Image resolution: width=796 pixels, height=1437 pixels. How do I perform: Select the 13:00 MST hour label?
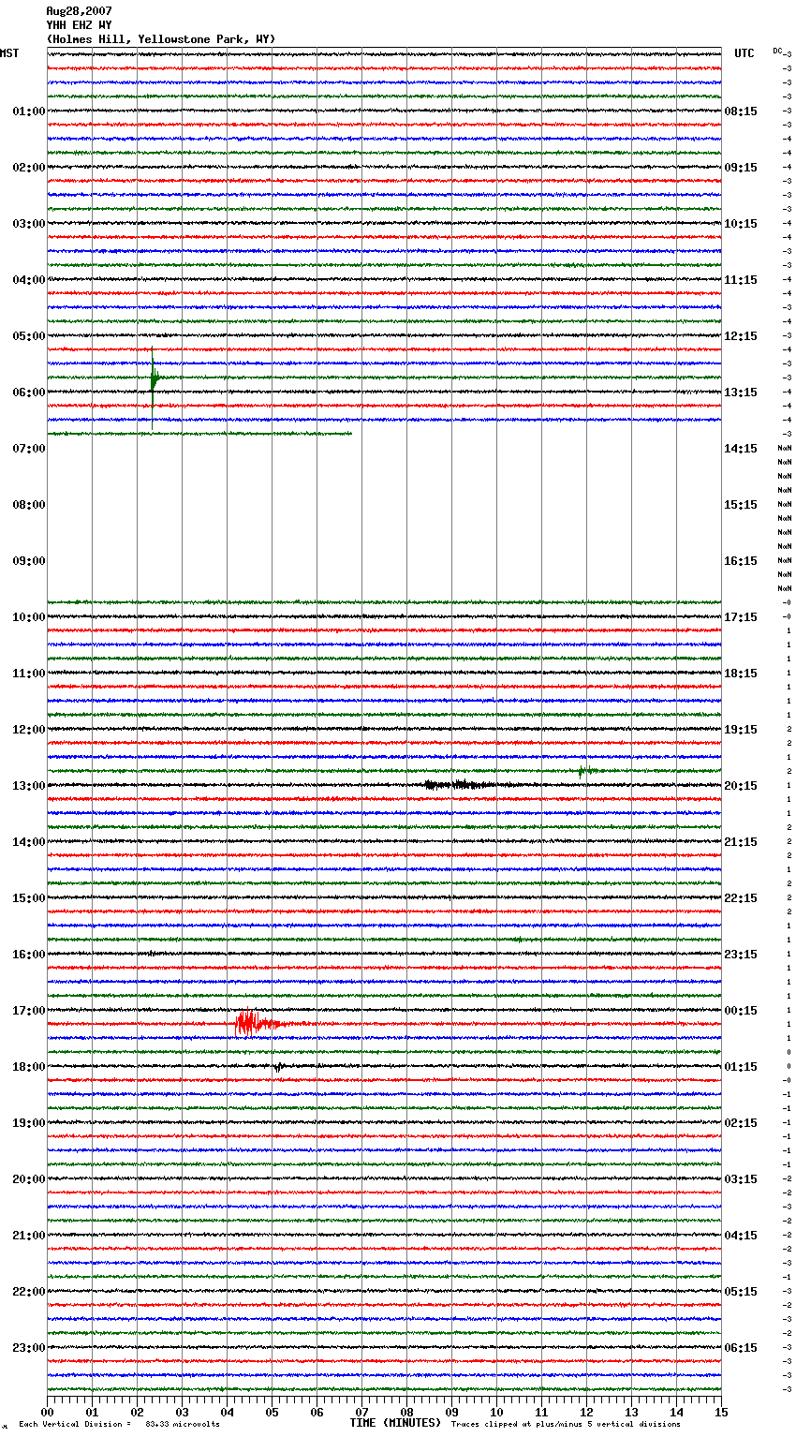(29, 786)
